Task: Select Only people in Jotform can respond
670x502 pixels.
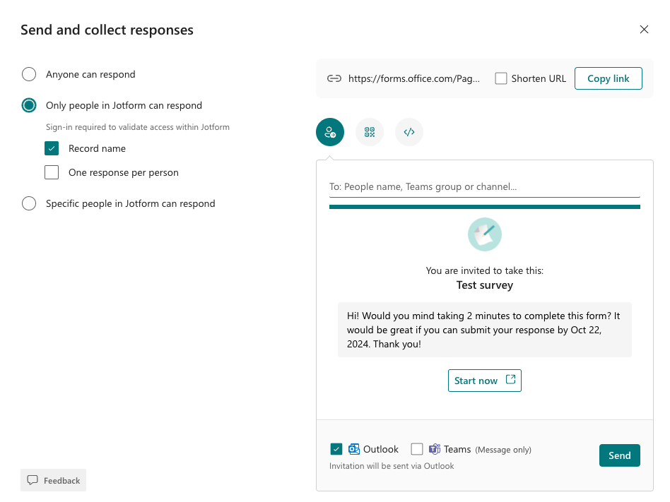Action: [29, 106]
